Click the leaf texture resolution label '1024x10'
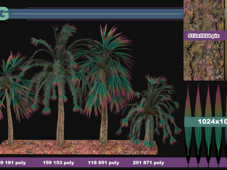 [212, 122]
